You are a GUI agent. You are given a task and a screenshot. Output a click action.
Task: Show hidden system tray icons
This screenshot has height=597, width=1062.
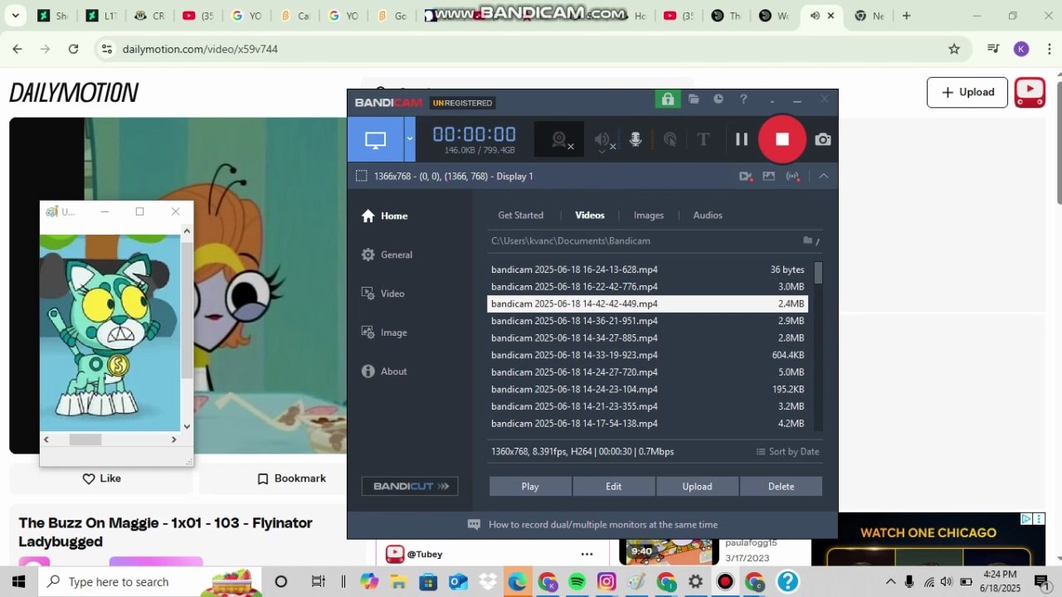891,581
